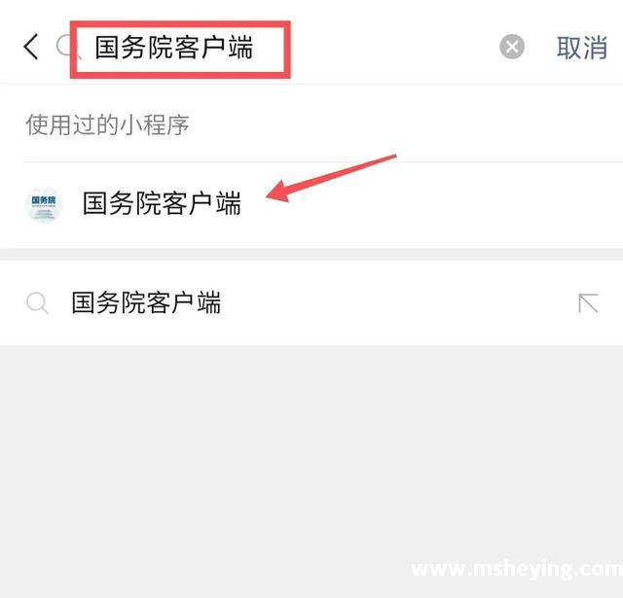Click the www.msheying.com watermark text
623x598 pixels.
click(x=517, y=569)
